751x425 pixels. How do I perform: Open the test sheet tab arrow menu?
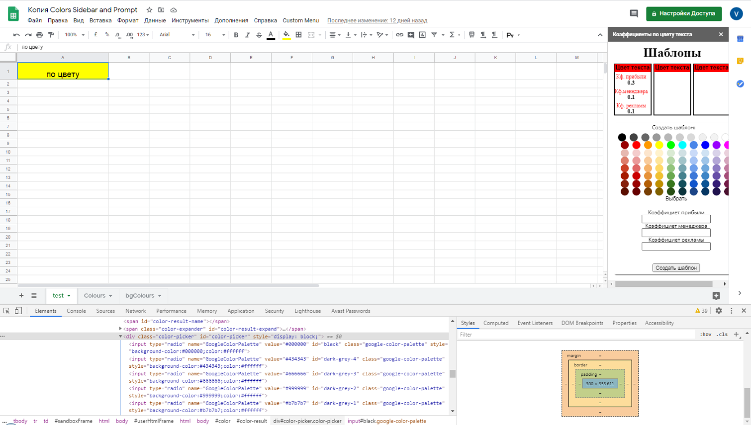(x=69, y=296)
